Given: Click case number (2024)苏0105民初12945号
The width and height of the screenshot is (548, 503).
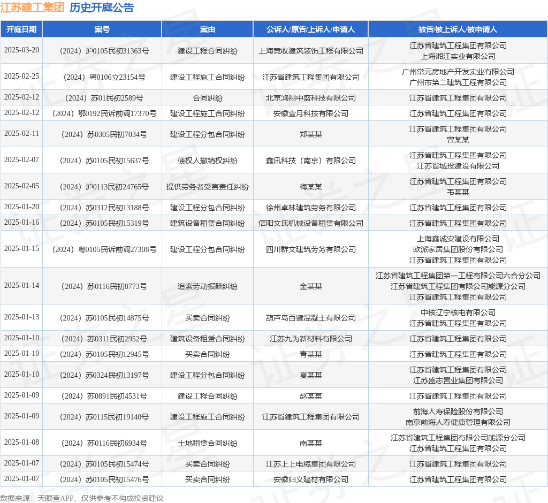Looking at the screenshot, I should tap(104, 354).
